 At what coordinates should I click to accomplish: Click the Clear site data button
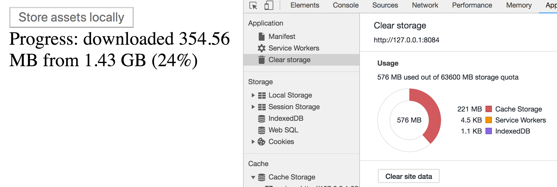(x=409, y=176)
